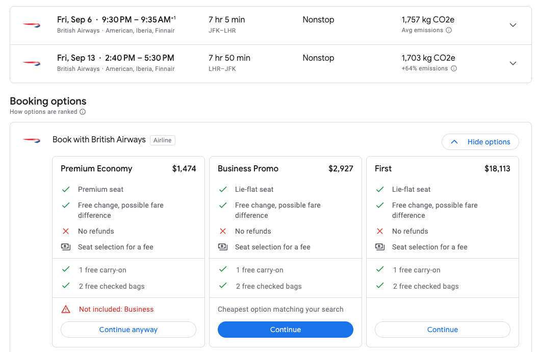
Task: Click info icon beside +64% emissions
Action: point(454,69)
